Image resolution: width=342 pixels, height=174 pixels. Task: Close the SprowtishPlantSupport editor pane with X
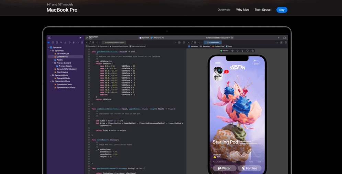tap(87, 43)
